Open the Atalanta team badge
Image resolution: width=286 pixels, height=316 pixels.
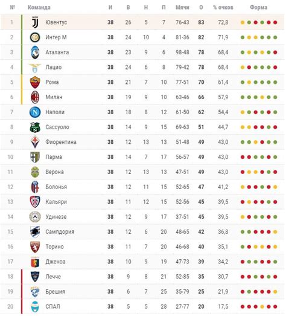pyautogui.click(x=35, y=52)
